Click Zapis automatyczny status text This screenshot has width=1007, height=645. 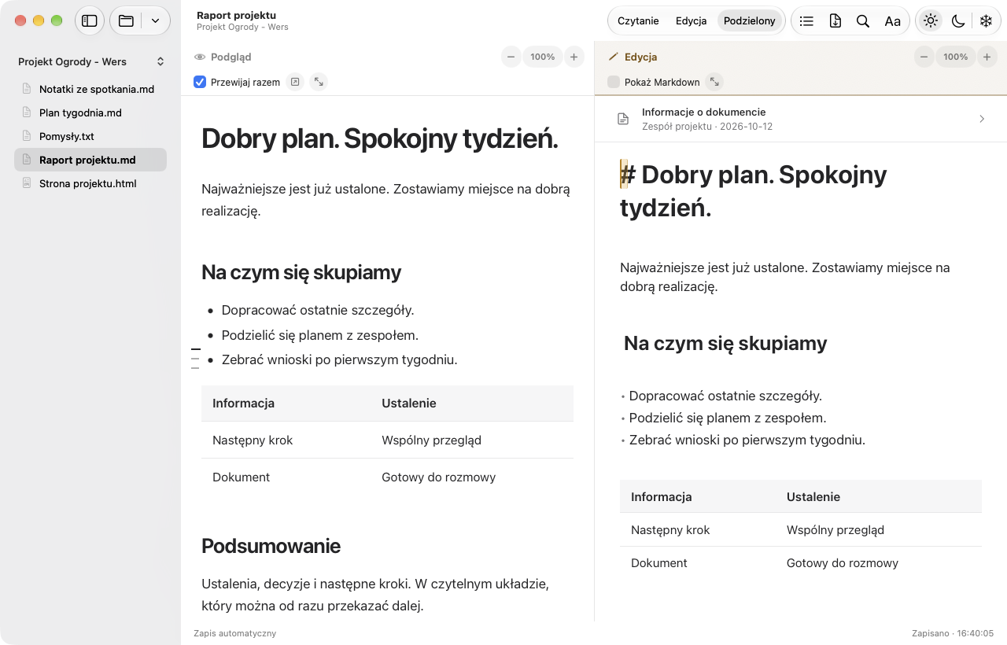(x=234, y=633)
